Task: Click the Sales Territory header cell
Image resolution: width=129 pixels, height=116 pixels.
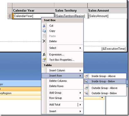Action: tap(71, 11)
